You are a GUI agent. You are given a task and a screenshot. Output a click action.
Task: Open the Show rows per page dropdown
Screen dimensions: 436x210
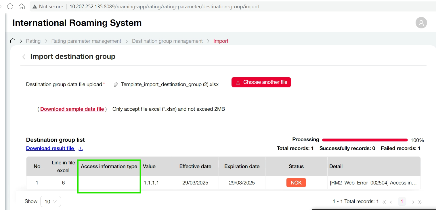51,201
